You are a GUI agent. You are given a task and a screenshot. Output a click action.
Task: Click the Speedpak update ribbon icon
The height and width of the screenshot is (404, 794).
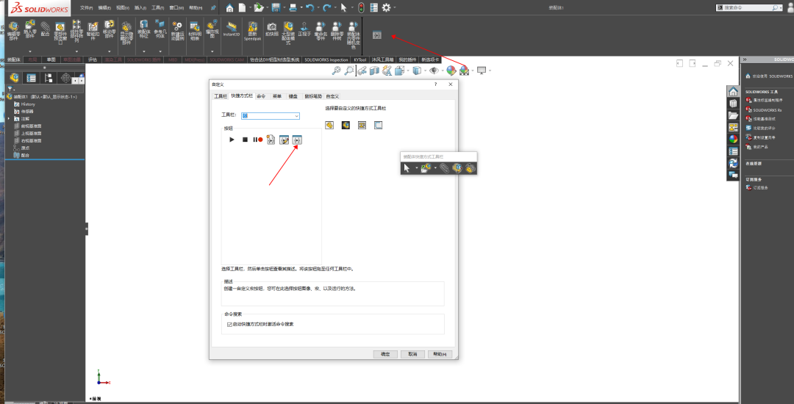pos(251,30)
